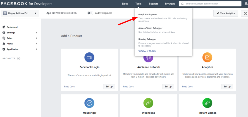248x117 pixels.
Task: Click the Dashboard home icon in sidebar
Action: pos(4,27)
